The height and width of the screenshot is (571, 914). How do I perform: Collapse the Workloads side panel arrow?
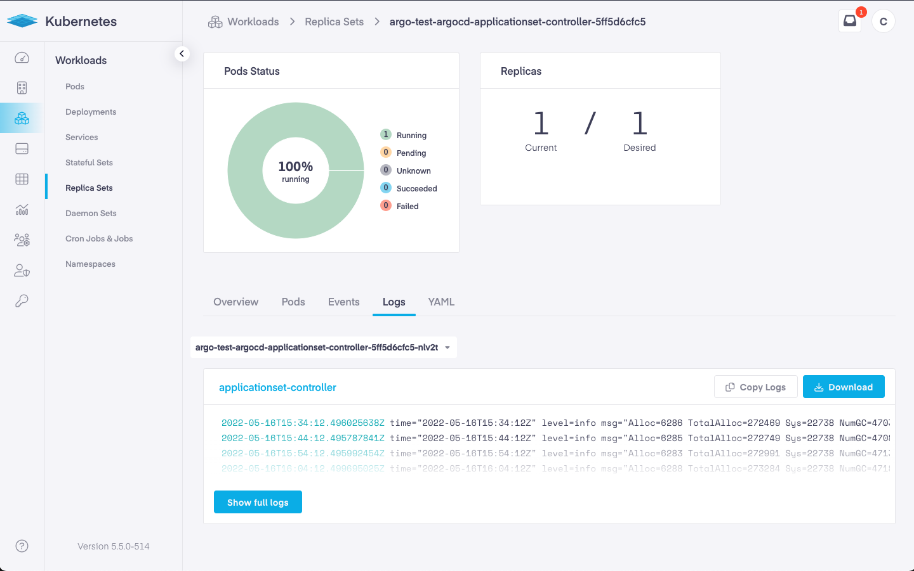[x=182, y=54]
